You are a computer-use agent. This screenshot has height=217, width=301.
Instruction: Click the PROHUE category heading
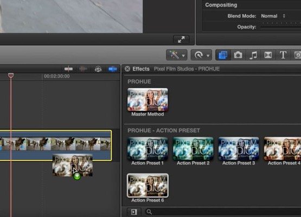click(139, 81)
